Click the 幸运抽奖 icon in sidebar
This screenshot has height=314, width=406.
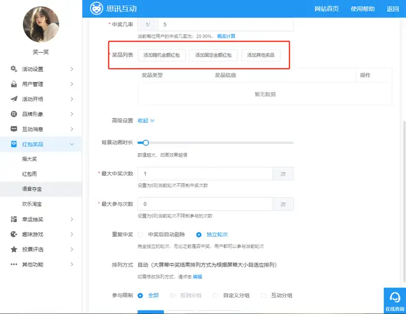14,219
